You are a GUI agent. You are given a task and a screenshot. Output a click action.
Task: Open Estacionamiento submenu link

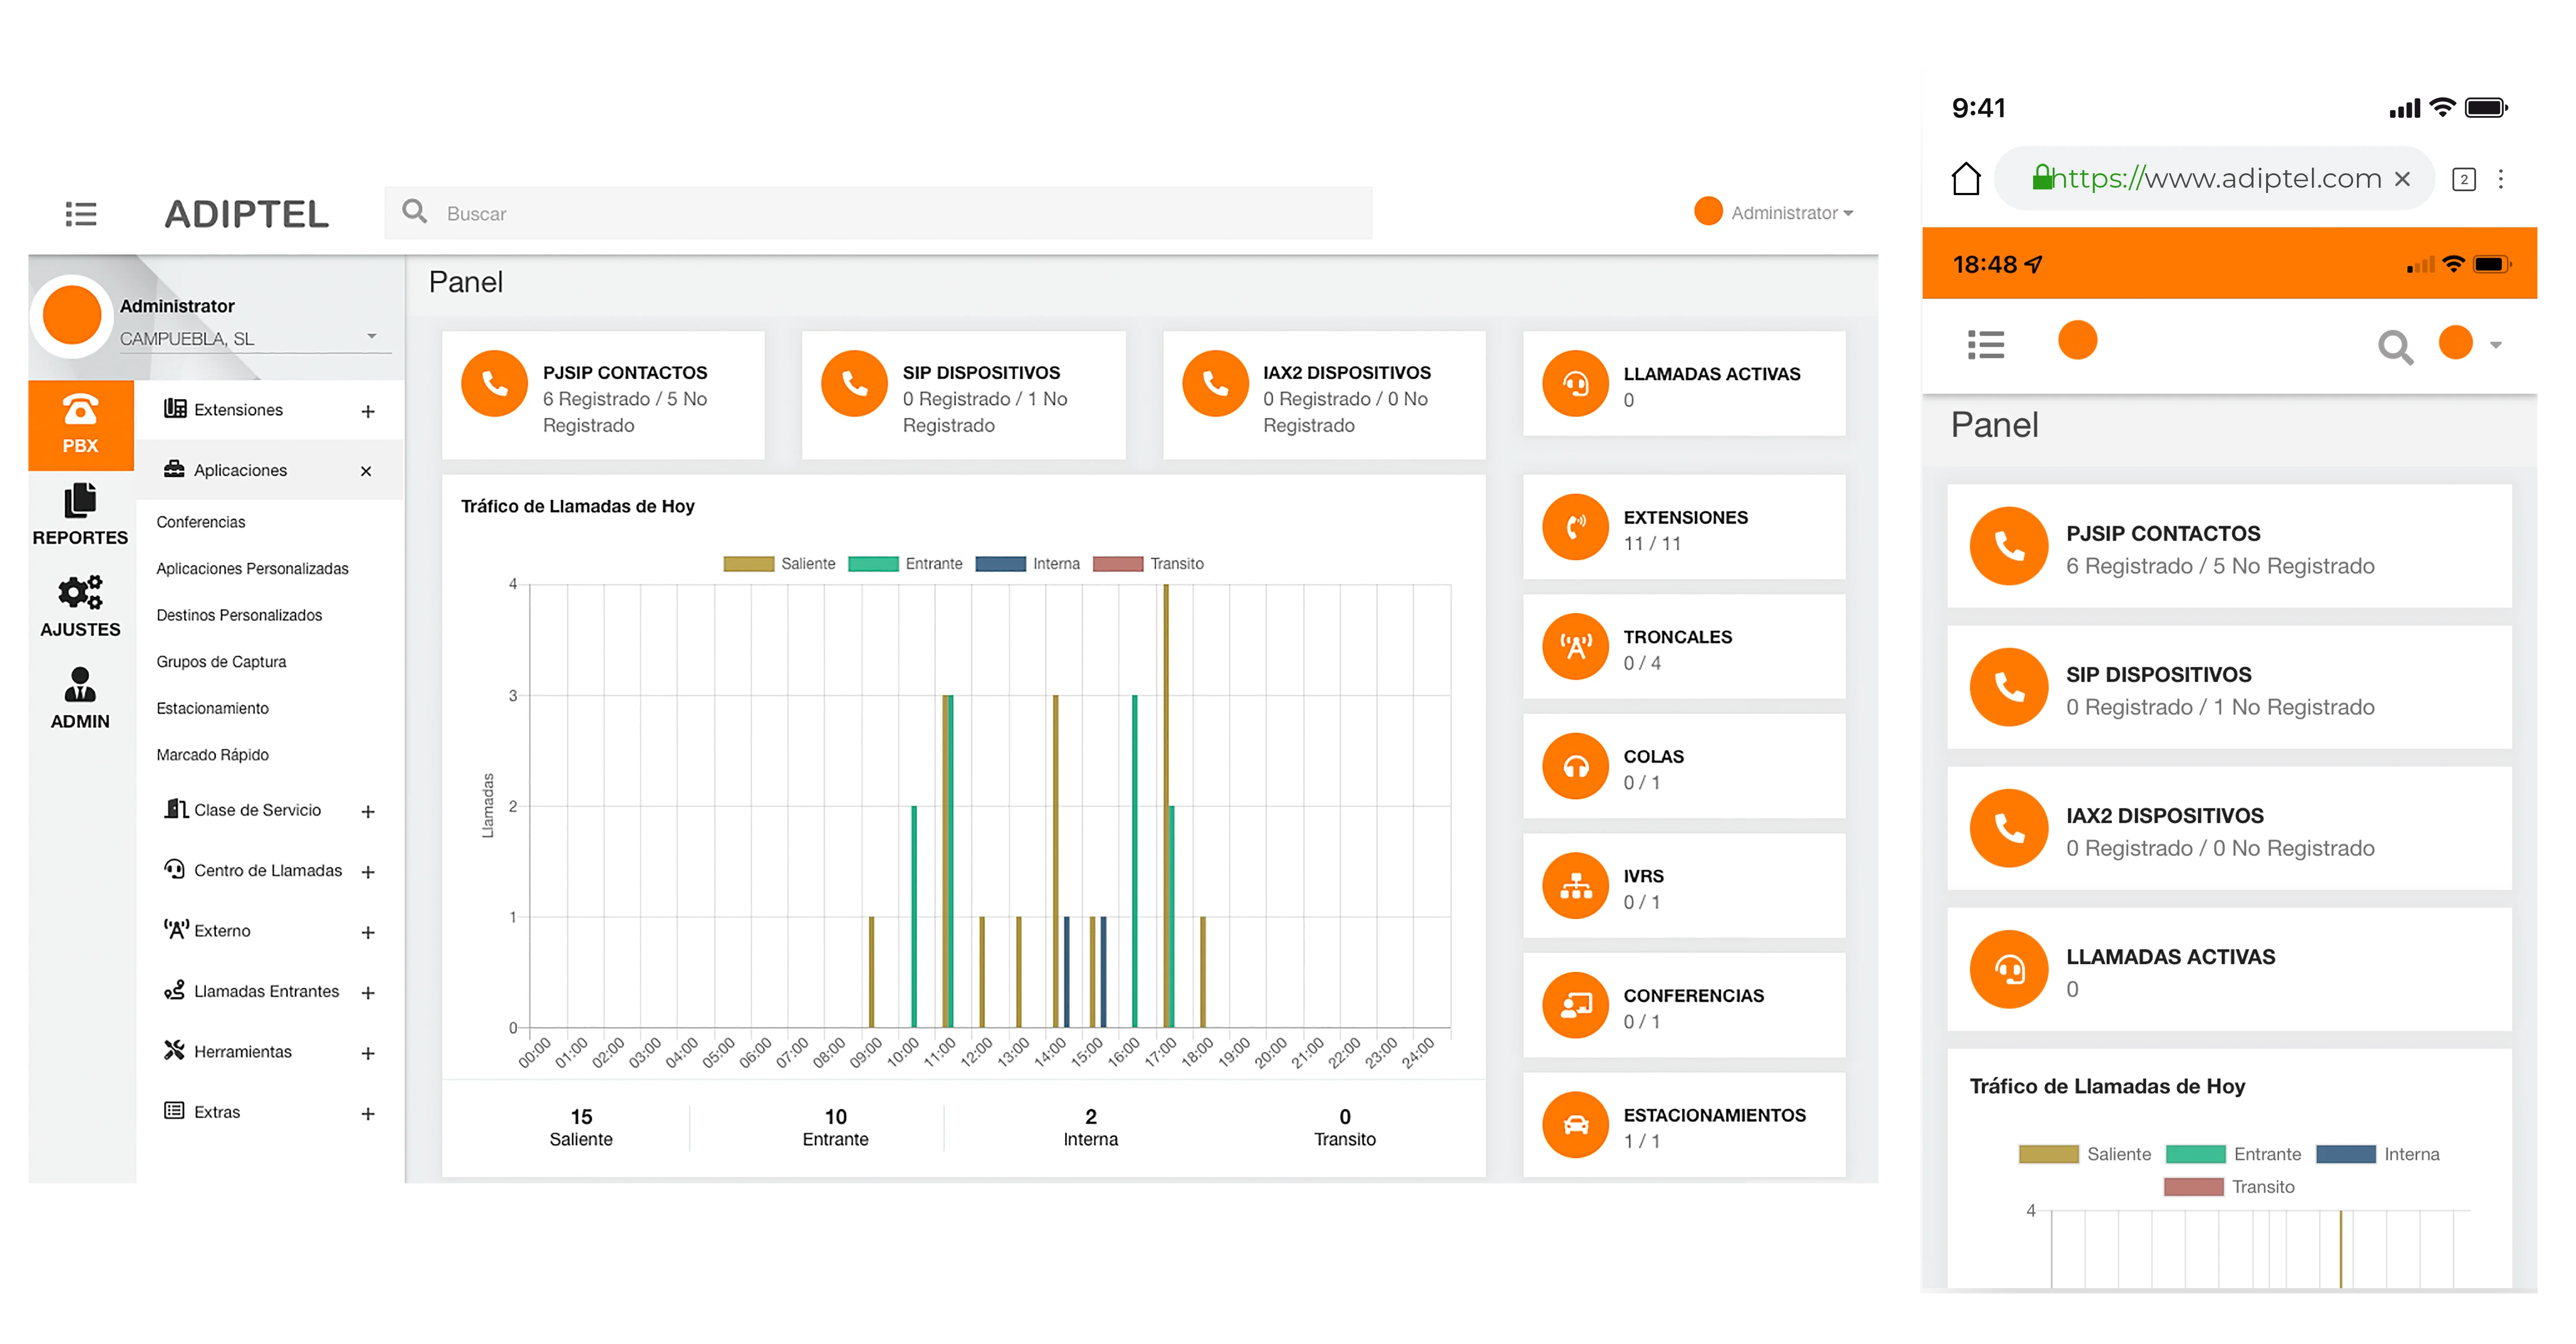tap(213, 708)
